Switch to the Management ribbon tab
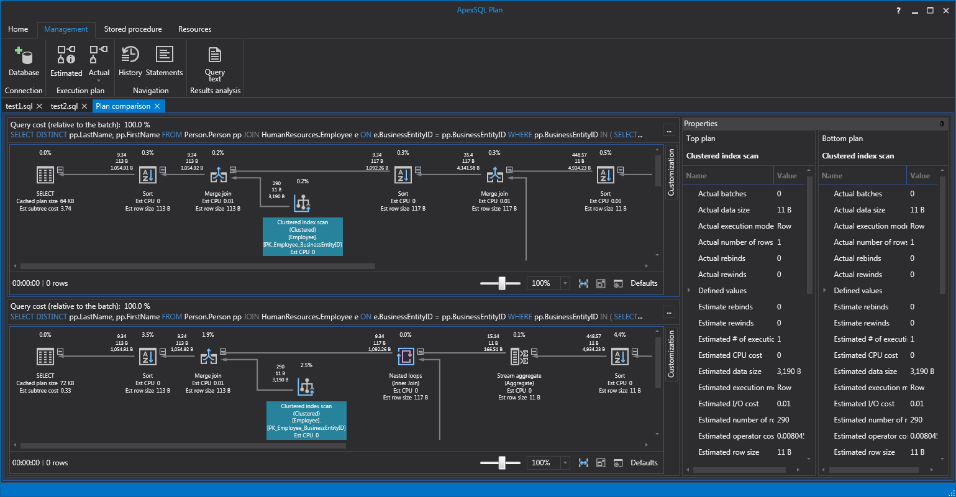The width and height of the screenshot is (956, 497). [x=66, y=29]
